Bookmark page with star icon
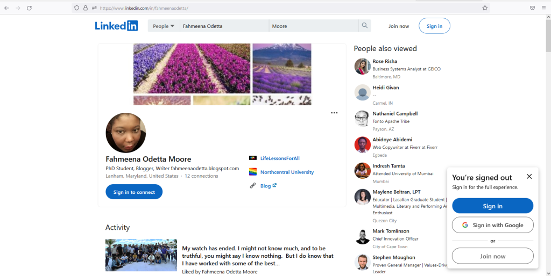The height and width of the screenshot is (276, 551). pyautogui.click(x=485, y=8)
